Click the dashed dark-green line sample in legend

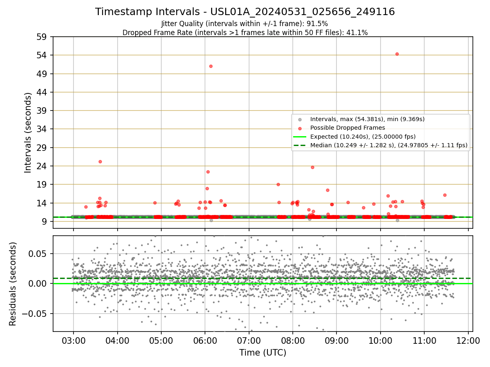[x=300, y=145]
